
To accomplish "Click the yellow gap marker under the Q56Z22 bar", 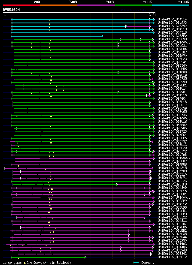I will 52,219.
